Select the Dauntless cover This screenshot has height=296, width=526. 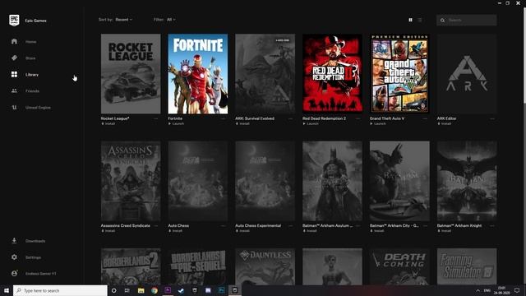click(265, 266)
